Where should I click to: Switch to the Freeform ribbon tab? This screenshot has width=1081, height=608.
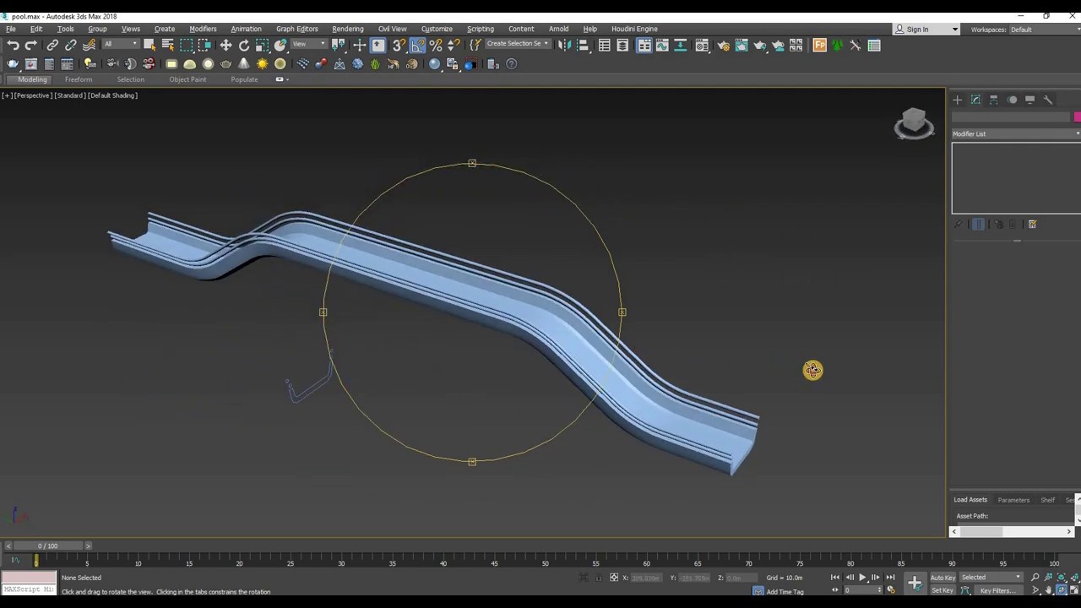[79, 79]
